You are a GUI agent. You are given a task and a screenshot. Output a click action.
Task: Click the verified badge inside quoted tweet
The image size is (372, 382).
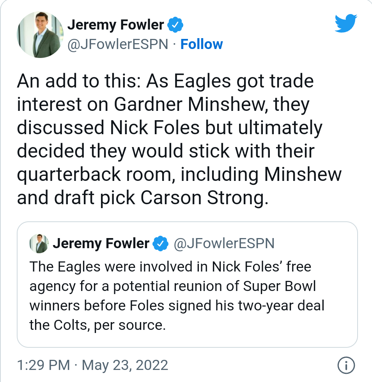160,244
